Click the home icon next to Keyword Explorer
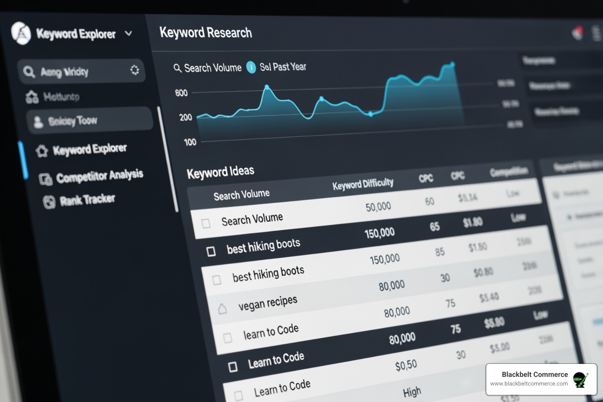The image size is (603, 402). point(42,151)
